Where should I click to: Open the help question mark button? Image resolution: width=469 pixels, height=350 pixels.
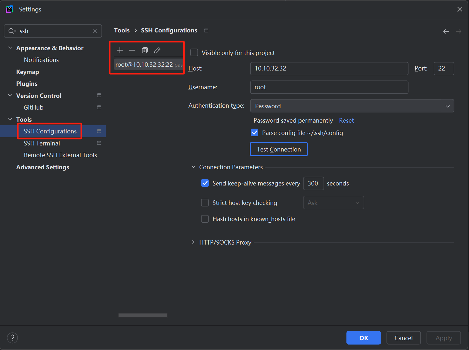tap(12, 338)
